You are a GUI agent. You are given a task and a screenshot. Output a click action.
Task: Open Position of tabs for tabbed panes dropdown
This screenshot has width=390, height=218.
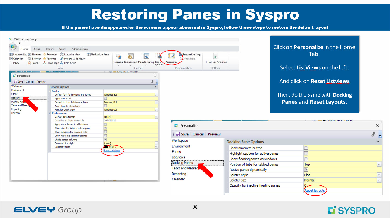click(379, 164)
